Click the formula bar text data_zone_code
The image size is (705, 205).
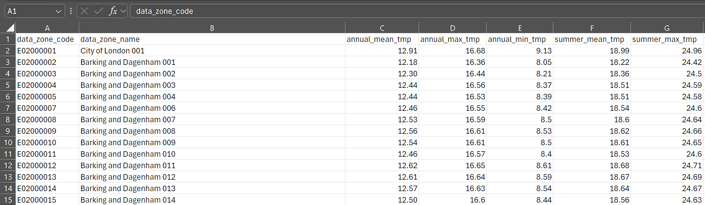point(165,11)
